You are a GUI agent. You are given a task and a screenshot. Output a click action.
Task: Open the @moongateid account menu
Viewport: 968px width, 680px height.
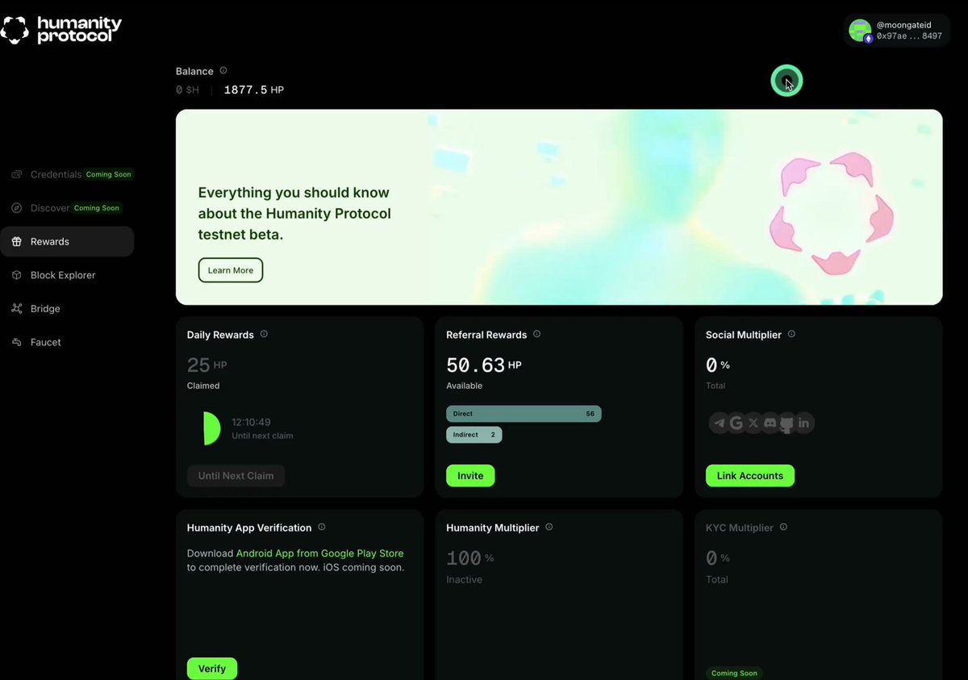[x=896, y=31]
